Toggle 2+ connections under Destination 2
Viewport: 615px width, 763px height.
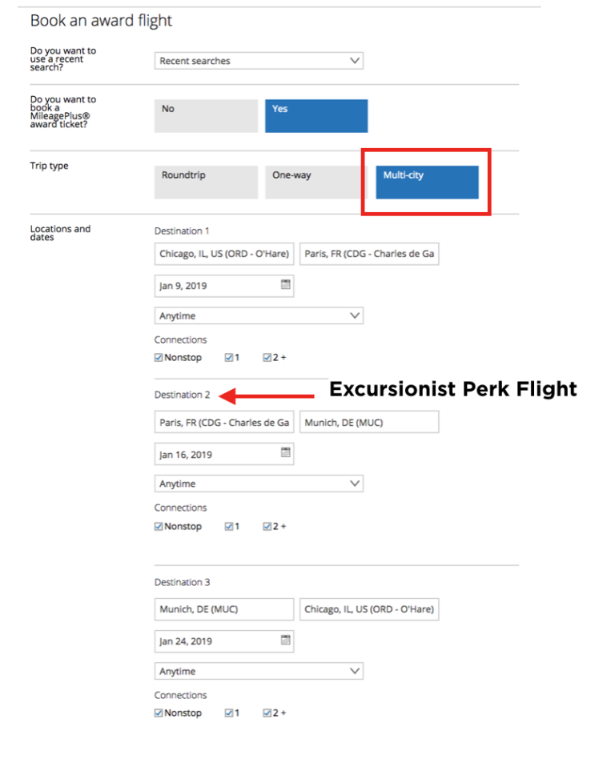[x=266, y=526]
